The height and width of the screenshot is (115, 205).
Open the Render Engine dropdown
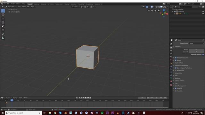tap(196, 43)
